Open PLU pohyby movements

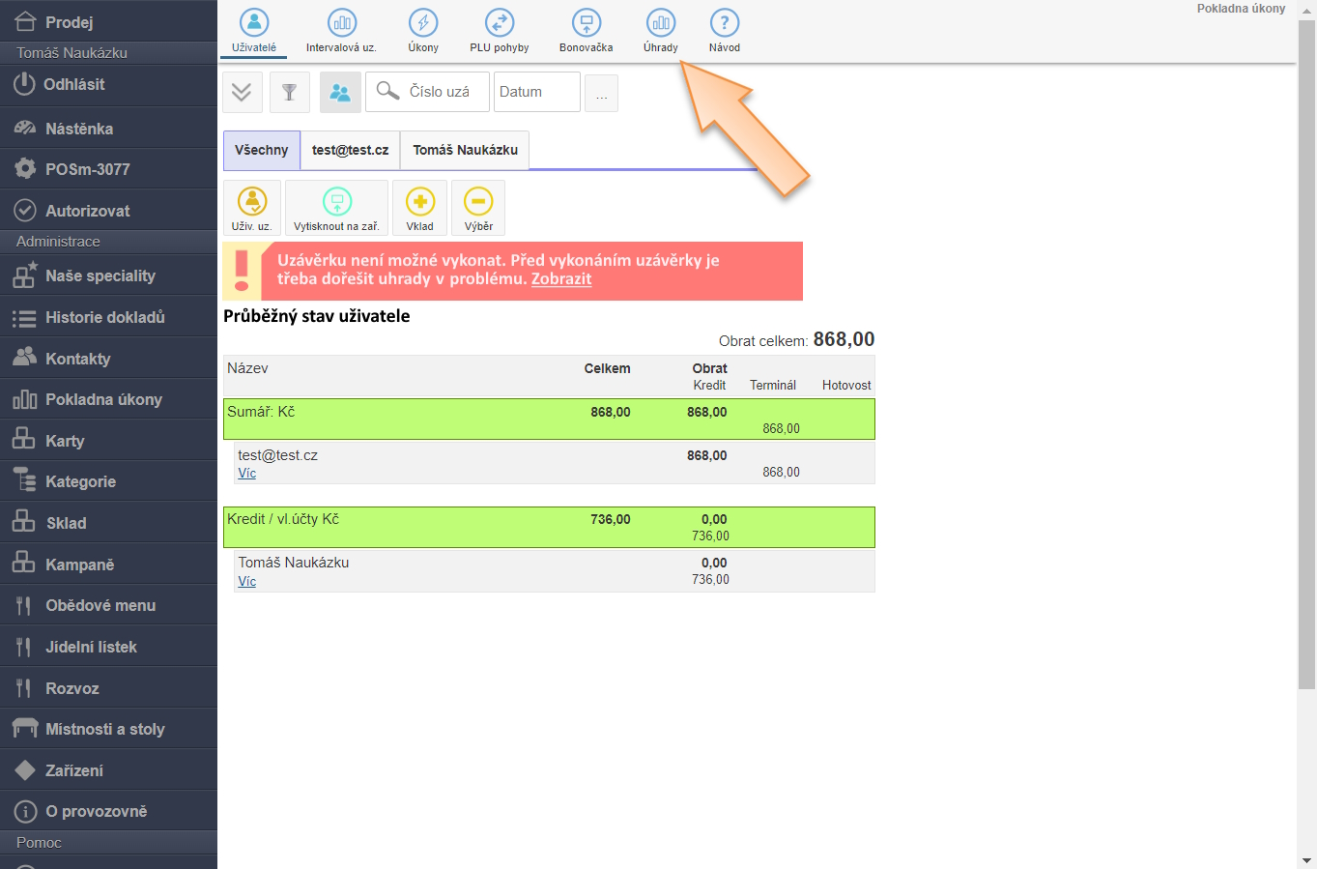point(499,30)
